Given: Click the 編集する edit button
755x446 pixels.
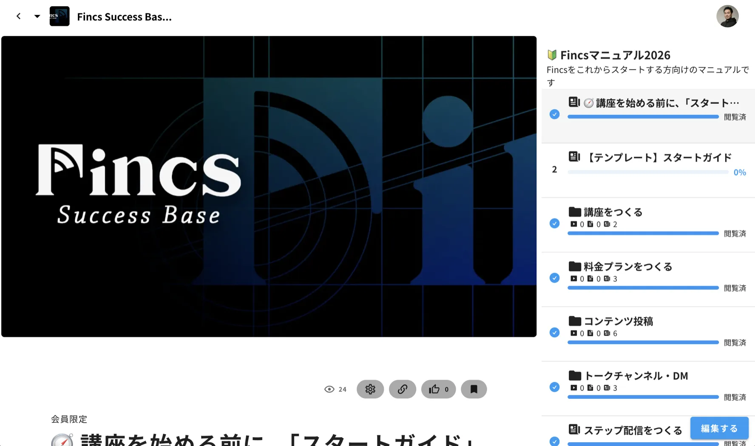Looking at the screenshot, I should tap(719, 428).
